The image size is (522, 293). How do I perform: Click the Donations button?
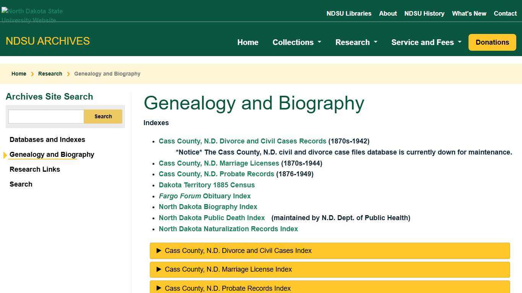(x=492, y=42)
